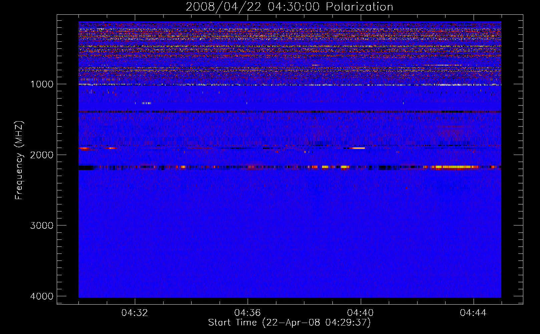
Task: Click the 'Frequency (MHZ)' axis label
Action: coord(19,160)
